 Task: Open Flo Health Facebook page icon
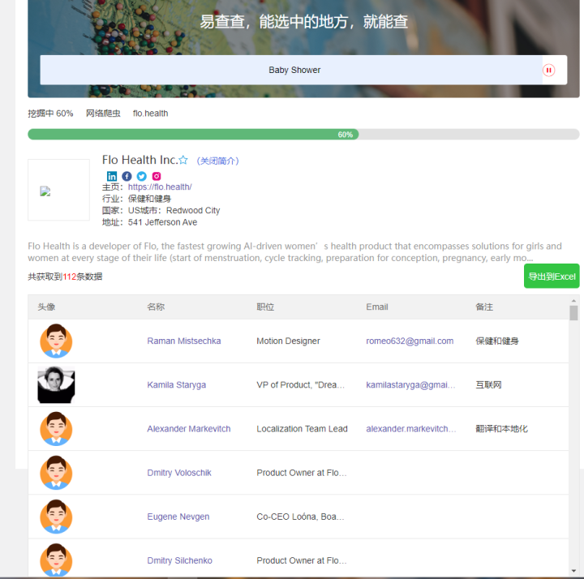point(127,176)
